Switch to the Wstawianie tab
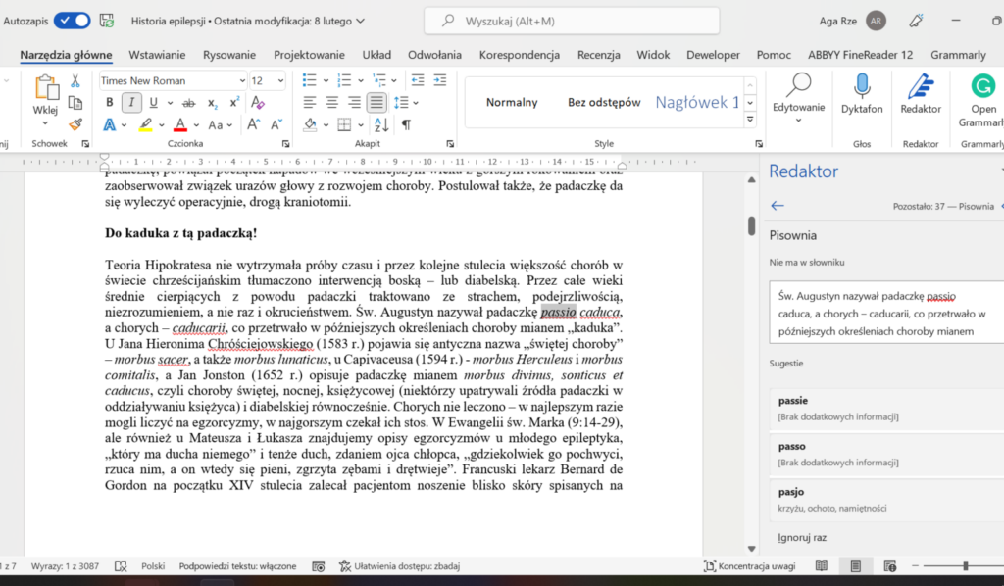Image resolution: width=1004 pixels, height=586 pixels. click(x=155, y=55)
